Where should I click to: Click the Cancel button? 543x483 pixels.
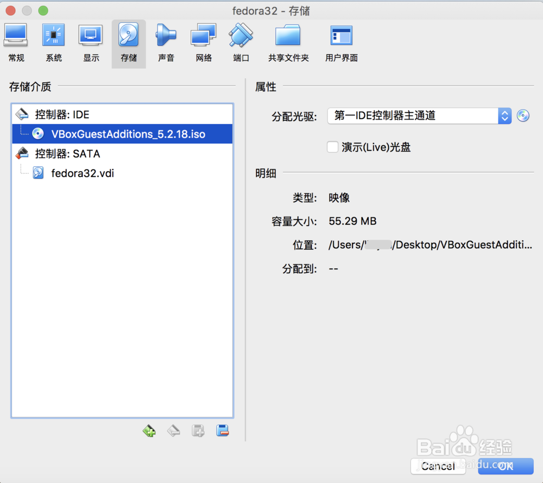pyautogui.click(x=438, y=466)
